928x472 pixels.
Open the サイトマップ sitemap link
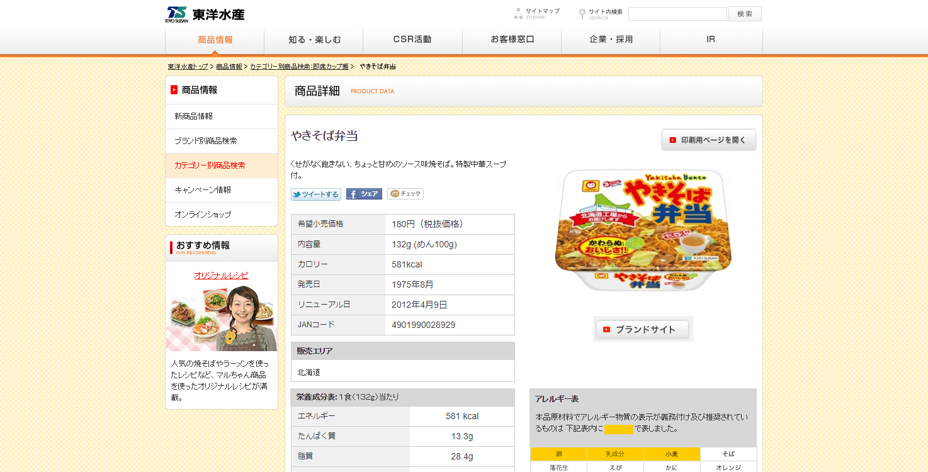tap(537, 13)
